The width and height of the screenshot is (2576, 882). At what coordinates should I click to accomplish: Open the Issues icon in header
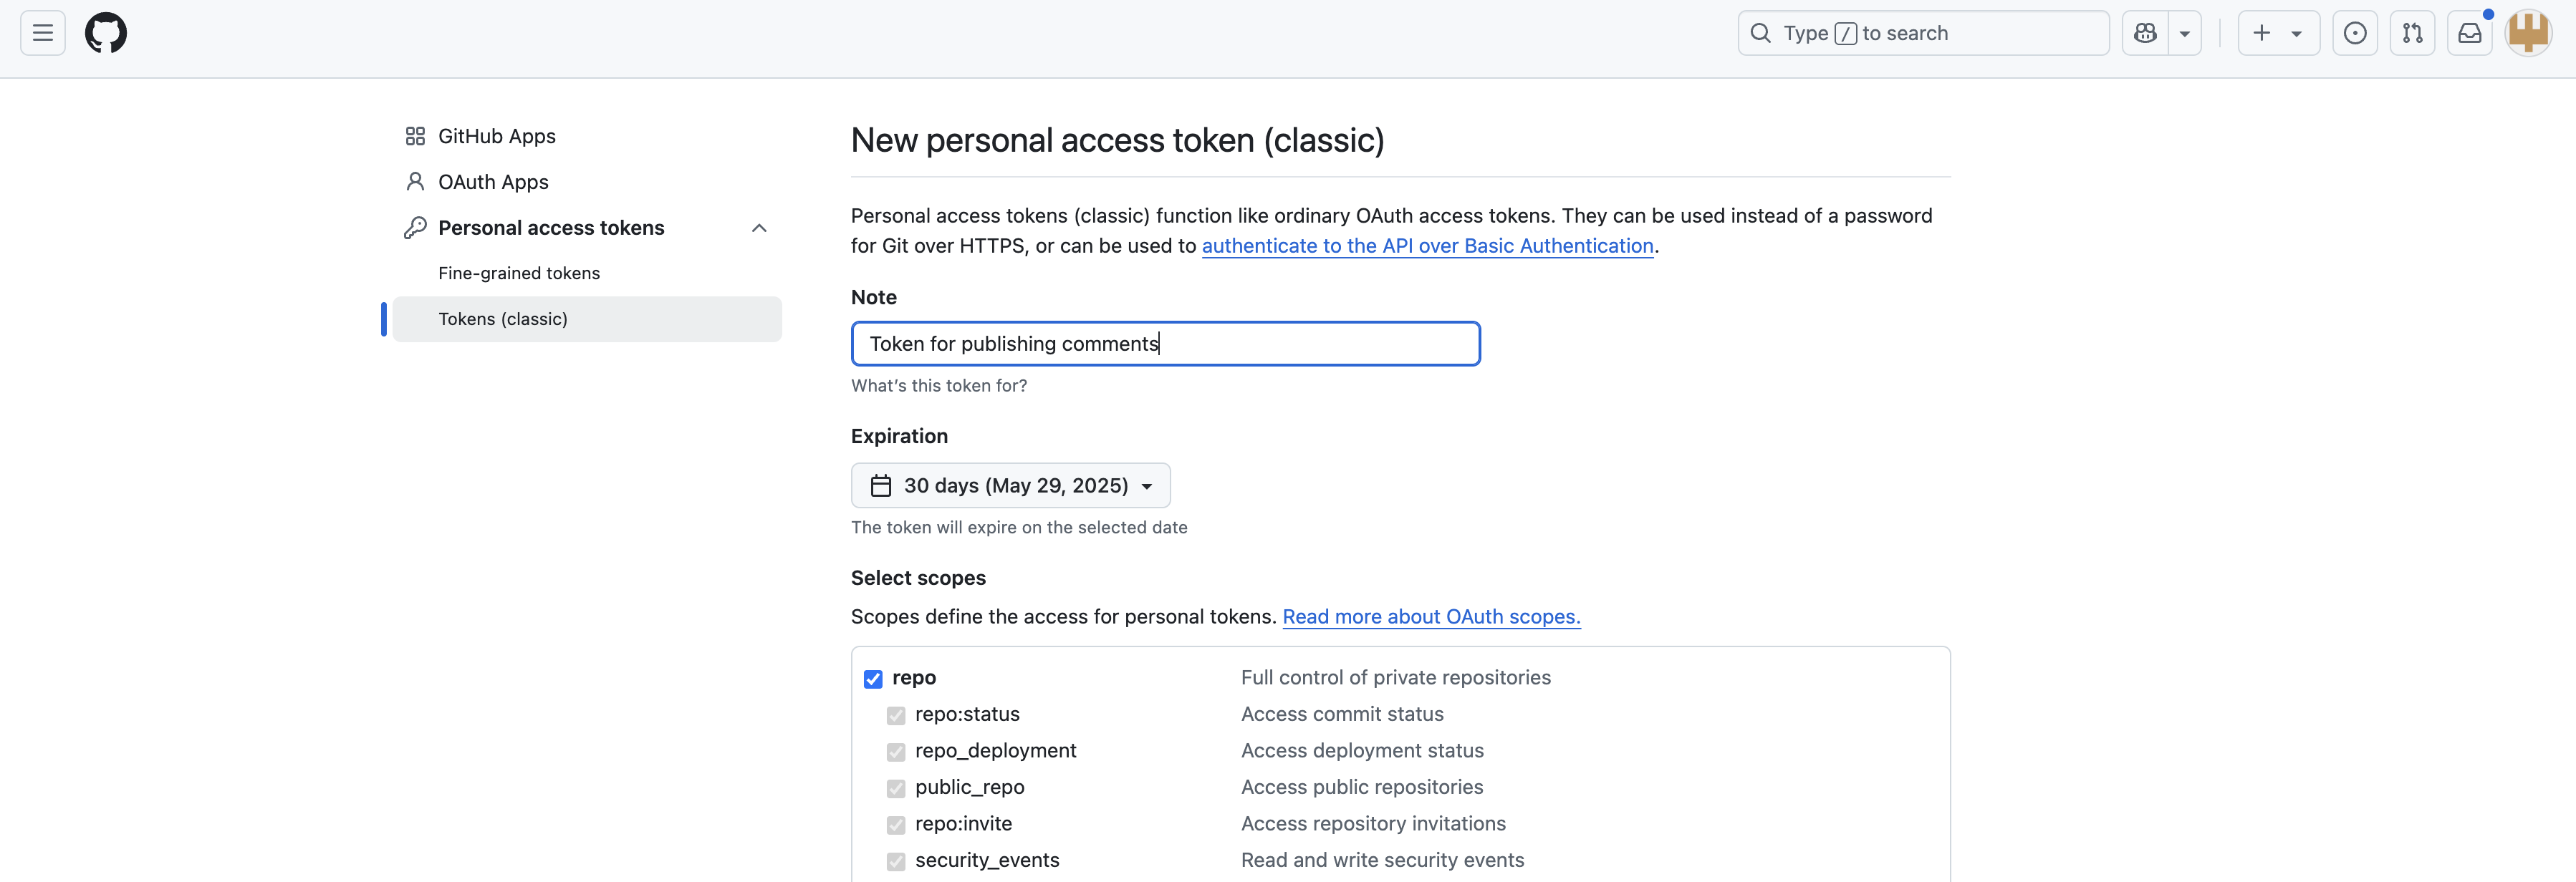2355,33
